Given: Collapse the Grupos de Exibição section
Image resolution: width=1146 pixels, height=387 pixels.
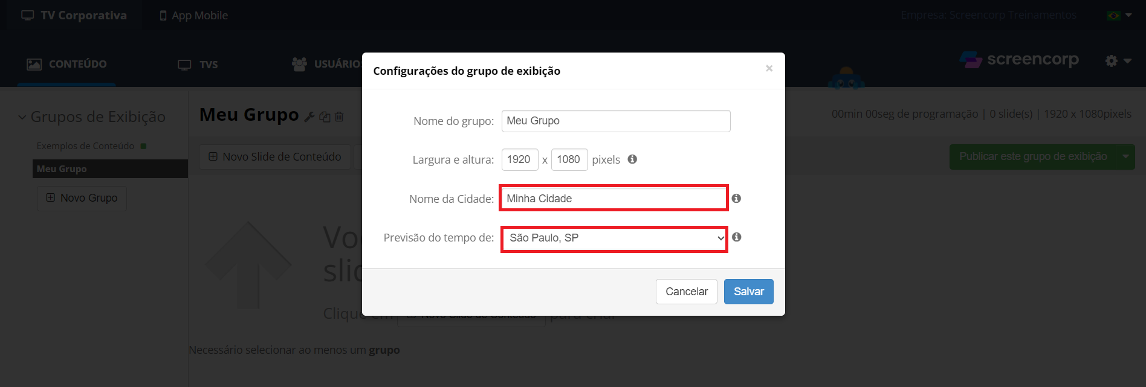Looking at the screenshot, I should coord(22,117).
